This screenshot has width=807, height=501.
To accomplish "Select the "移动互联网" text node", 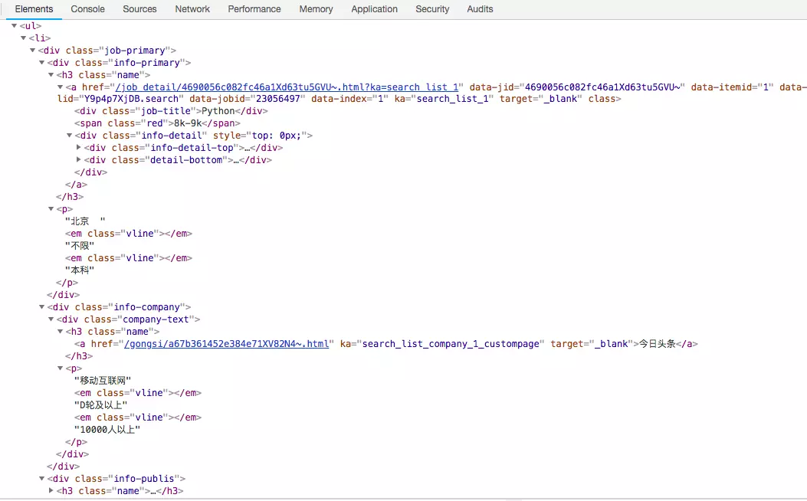I will [103, 381].
